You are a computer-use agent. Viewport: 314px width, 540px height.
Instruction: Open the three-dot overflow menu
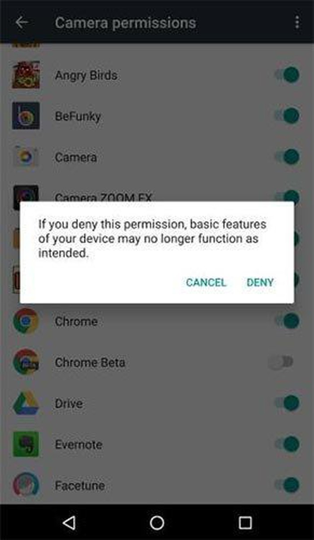point(297,22)
